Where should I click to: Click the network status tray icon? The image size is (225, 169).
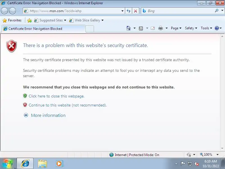190,164
